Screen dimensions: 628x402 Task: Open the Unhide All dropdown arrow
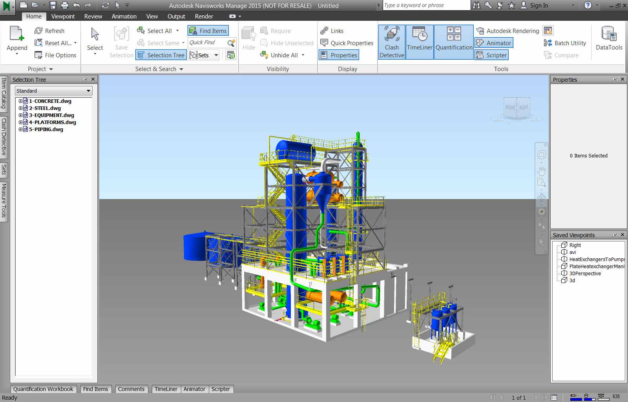click(x=303, y=55)
